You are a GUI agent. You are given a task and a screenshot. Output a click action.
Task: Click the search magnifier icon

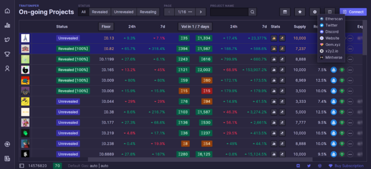pos(252,12)
